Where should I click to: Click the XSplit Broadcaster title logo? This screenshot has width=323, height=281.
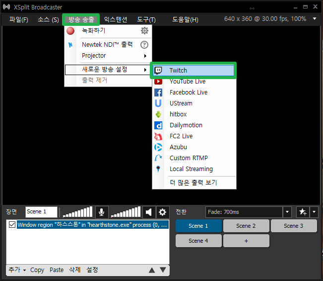pos(6,7)
